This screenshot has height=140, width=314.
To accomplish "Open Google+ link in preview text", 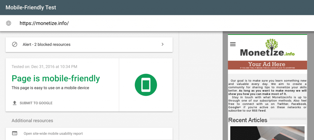I will (235, 107).
